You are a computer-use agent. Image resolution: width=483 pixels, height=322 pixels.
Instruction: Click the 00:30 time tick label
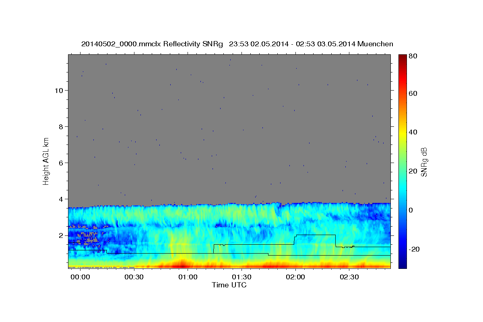134,277
